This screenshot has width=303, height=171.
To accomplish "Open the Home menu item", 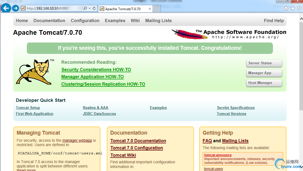I will 22,21.
